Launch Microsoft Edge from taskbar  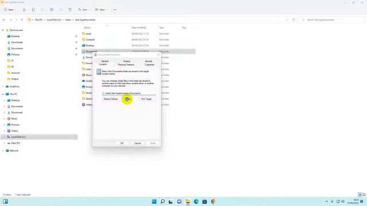[196, 201]
